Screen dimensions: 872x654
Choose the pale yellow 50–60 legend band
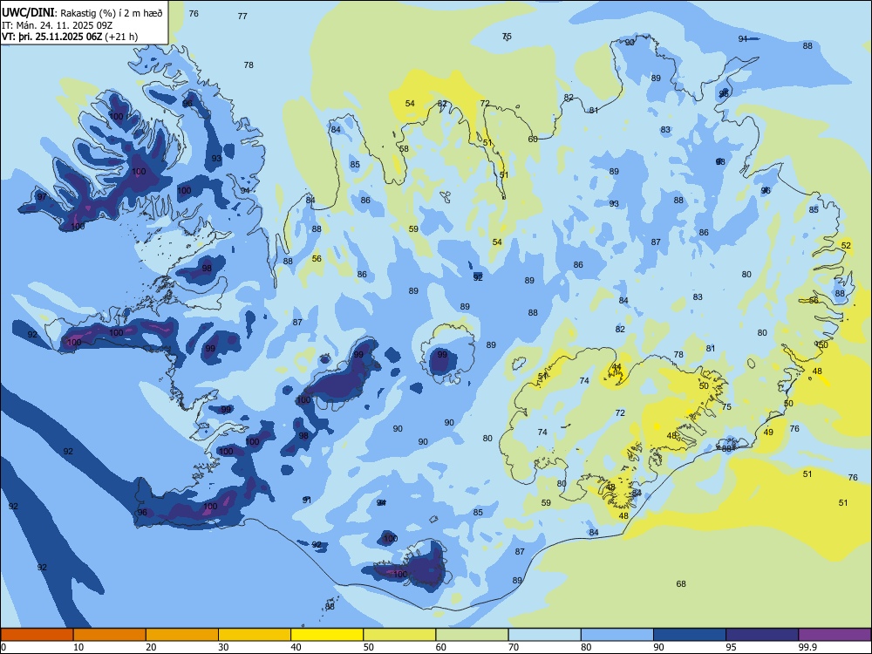coord(399,635)
